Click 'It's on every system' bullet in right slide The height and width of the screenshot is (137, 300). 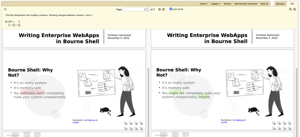click(x=178, y=83)
